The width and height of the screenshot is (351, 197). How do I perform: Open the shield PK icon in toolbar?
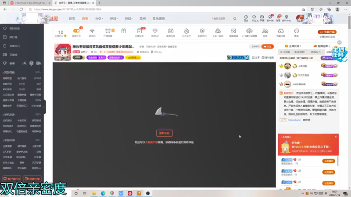coord(202,31)
